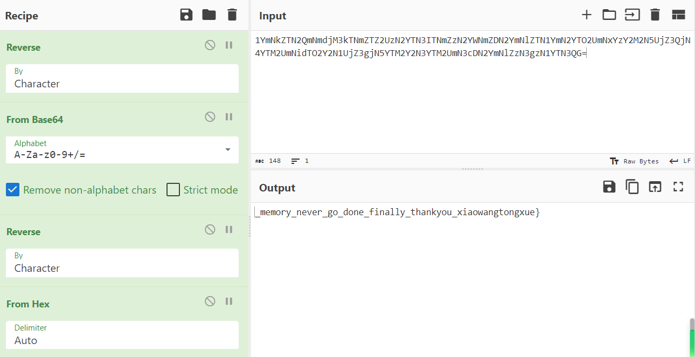Disable the first Reverse operation
The width and height of the screenshot is (695, 357).
(210, 45)
